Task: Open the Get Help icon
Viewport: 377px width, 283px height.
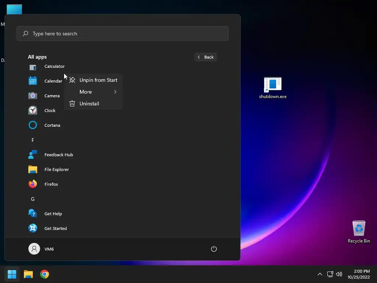Action: pyautogui.click(x=33, y=213)
